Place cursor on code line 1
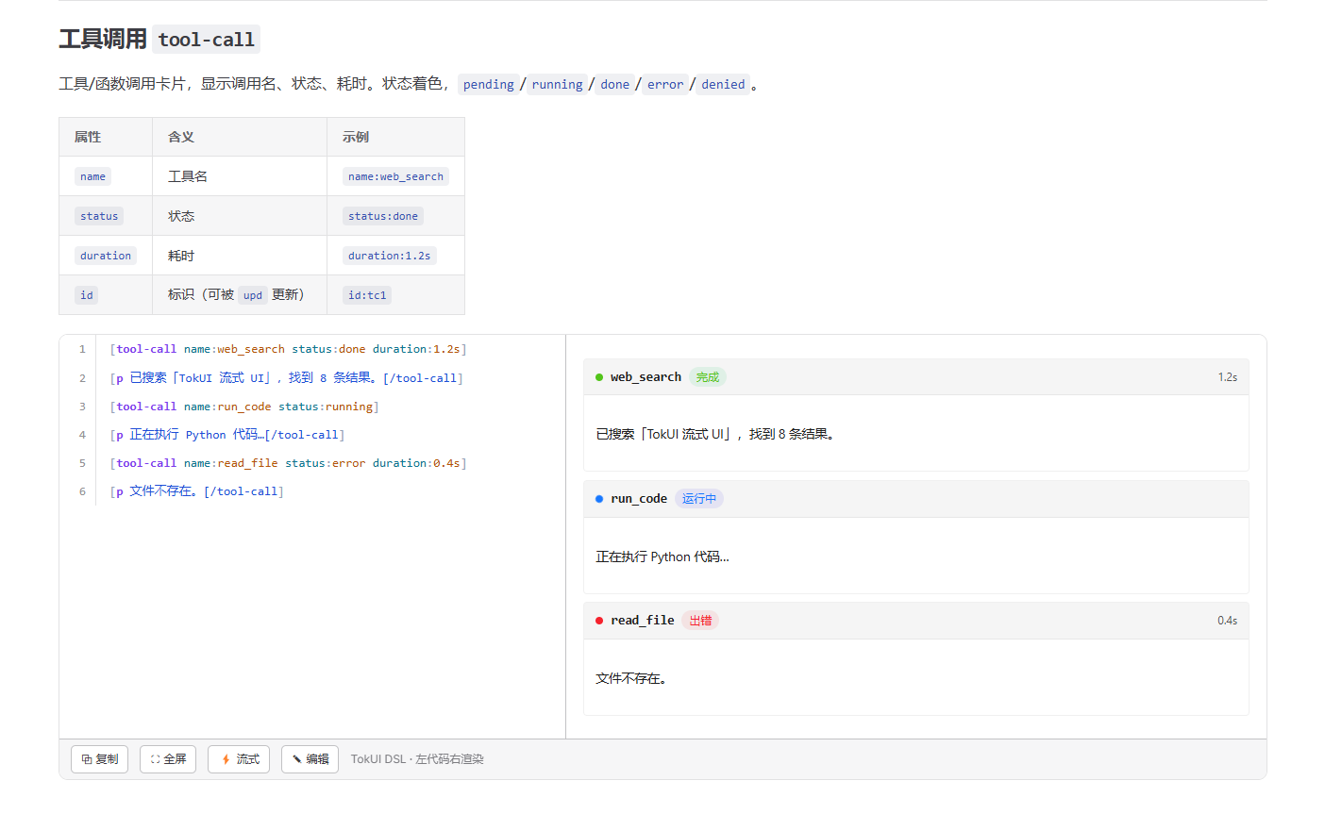Screen dimensions: 1325x814 288,349
